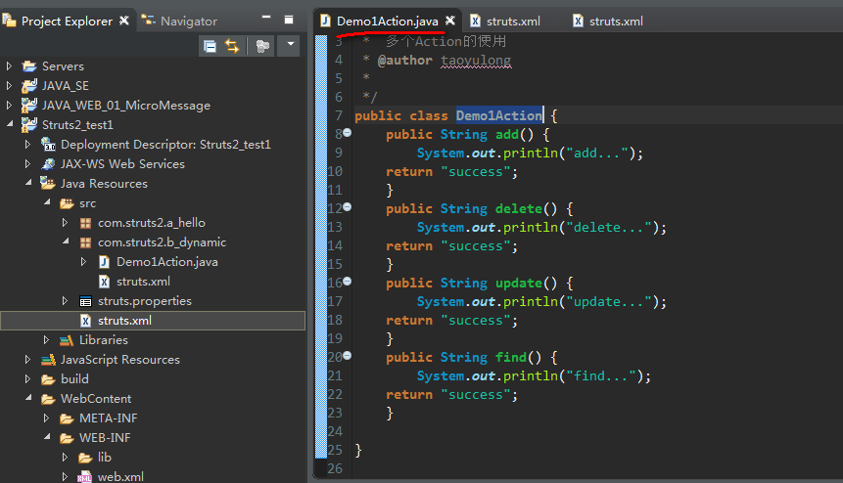Viewport: 843px width, 483px height.
Task: Switch to the Navigator tab
Action: pos(188,21)
